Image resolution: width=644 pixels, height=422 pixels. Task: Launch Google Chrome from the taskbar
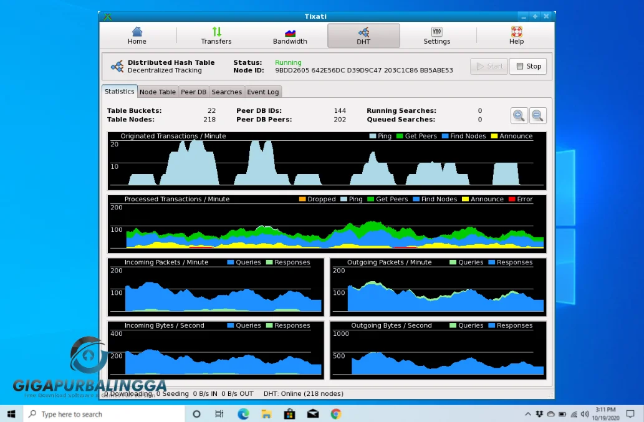(x=335, y=413)
